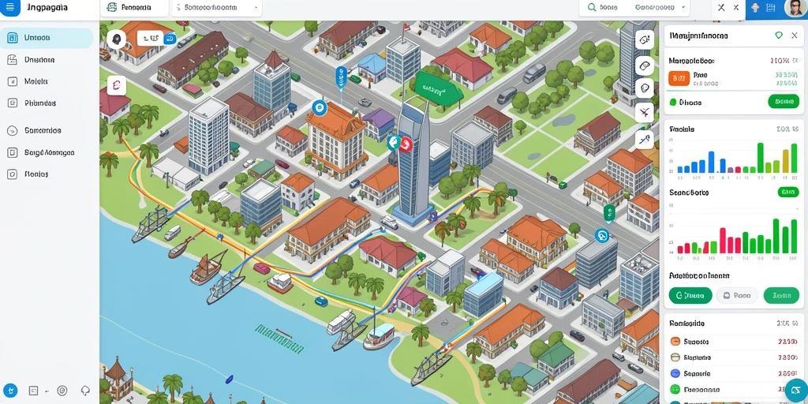Image resolution: width=808 pixels, height=404 pixels.
Task: Click the 'Sorcordos' circular sidebar icon
Action: pos(13,131)
